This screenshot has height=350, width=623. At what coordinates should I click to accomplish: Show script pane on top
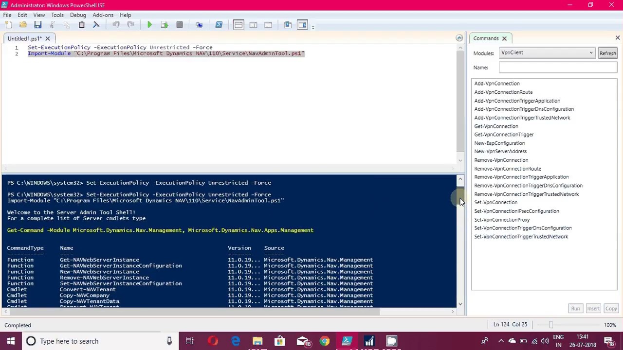pos(238,25)
